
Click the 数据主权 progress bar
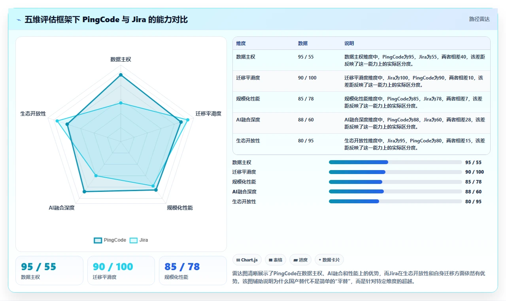(x=395, y=162)
